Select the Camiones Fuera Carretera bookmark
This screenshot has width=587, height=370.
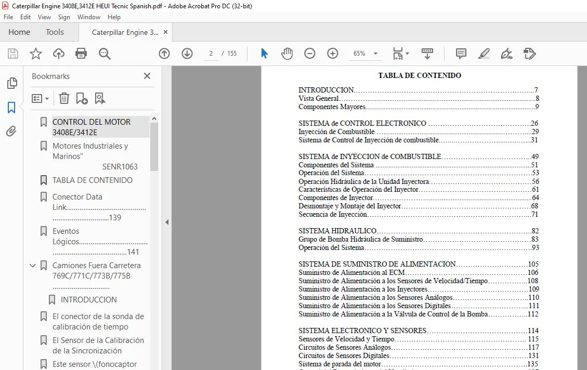click(x=97, y=276)
